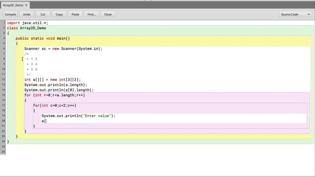Click the comment line showing 1 2
The width and height of the screenshot is (315, 177).
[x=31, y=59]
